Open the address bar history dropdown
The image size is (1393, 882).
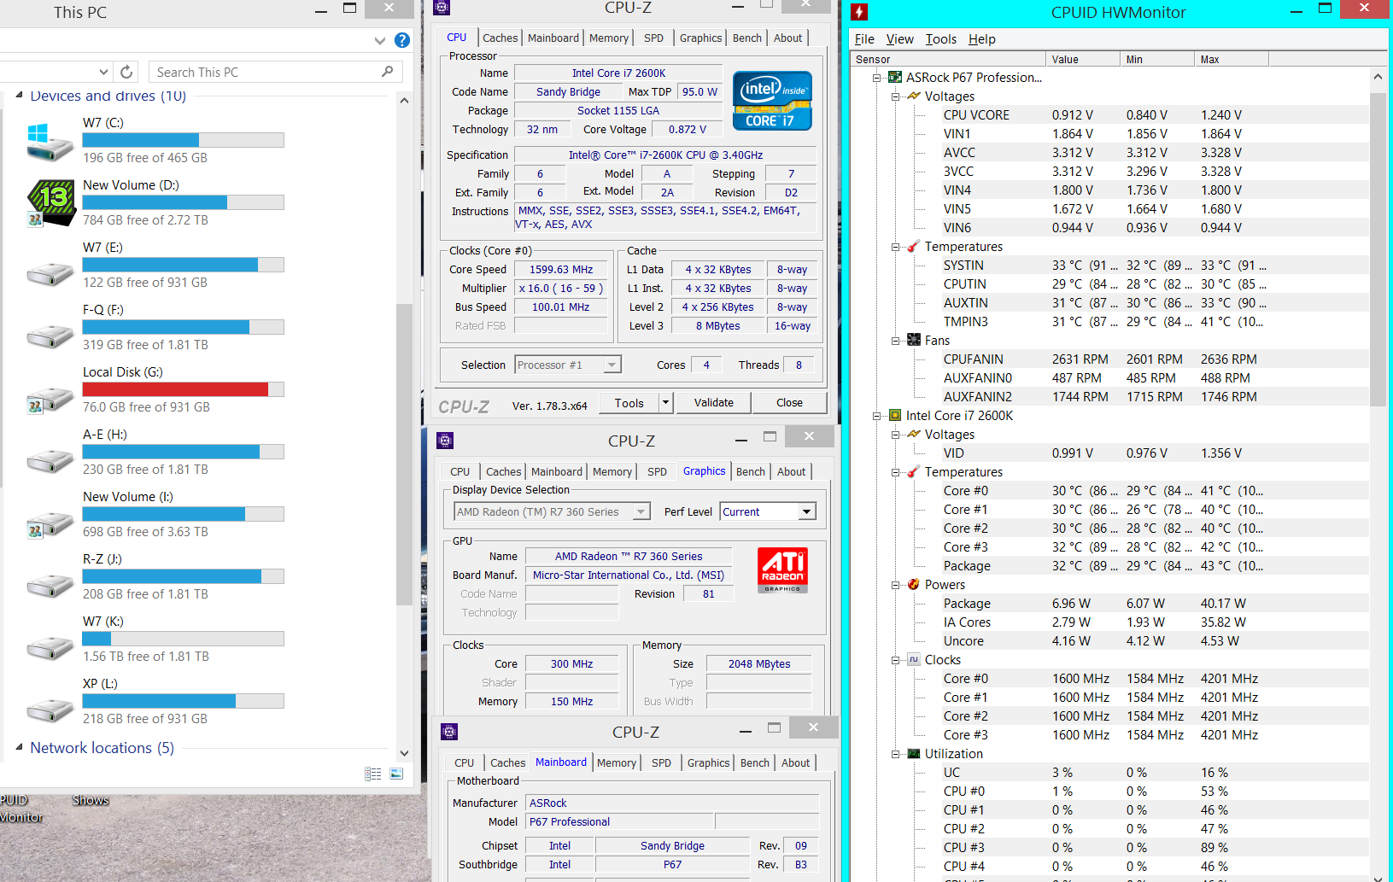pos(103,72)
